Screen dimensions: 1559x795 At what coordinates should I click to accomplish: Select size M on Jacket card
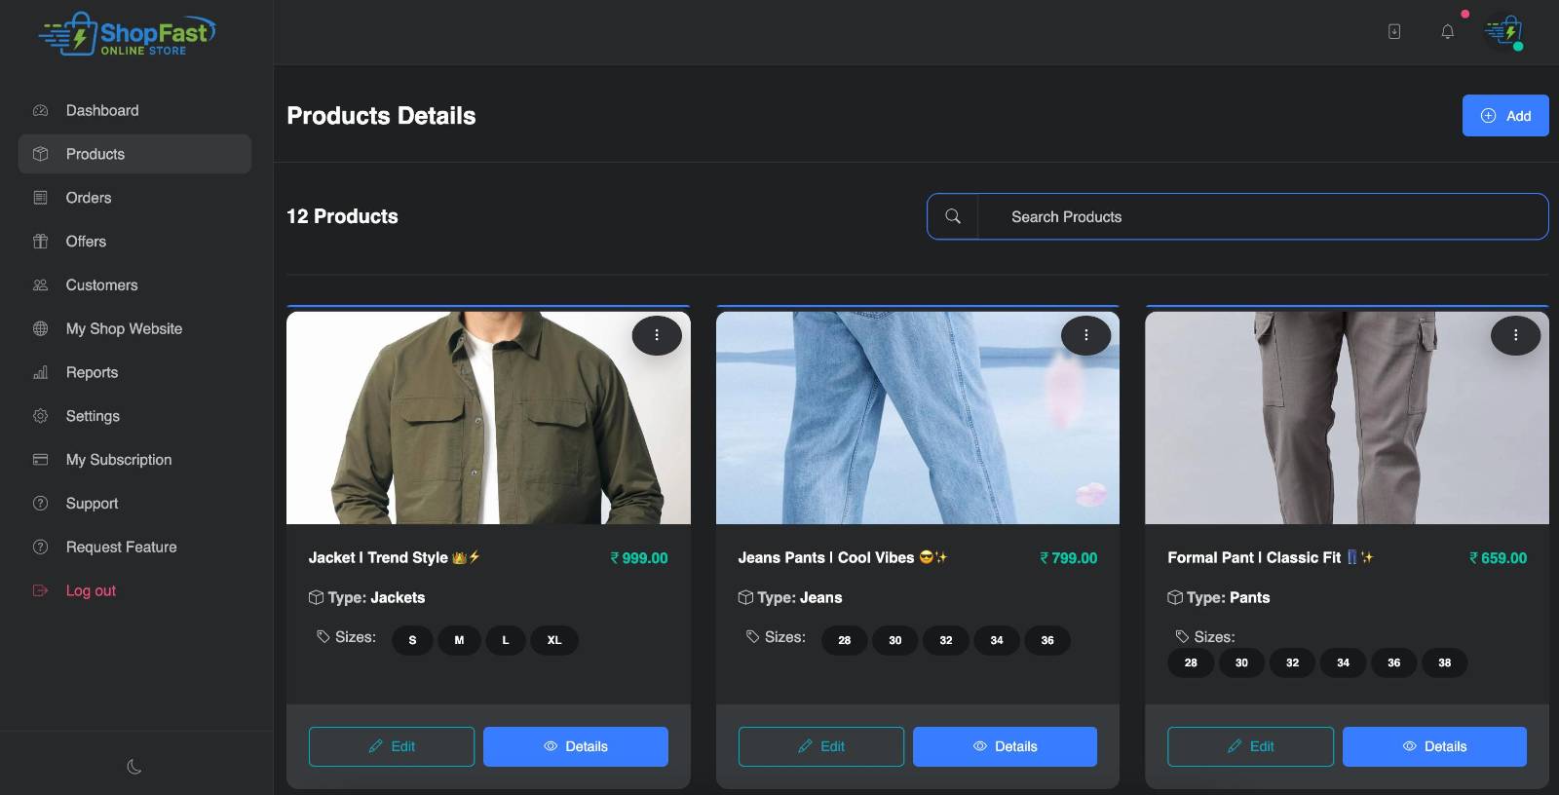coord(459,640)
